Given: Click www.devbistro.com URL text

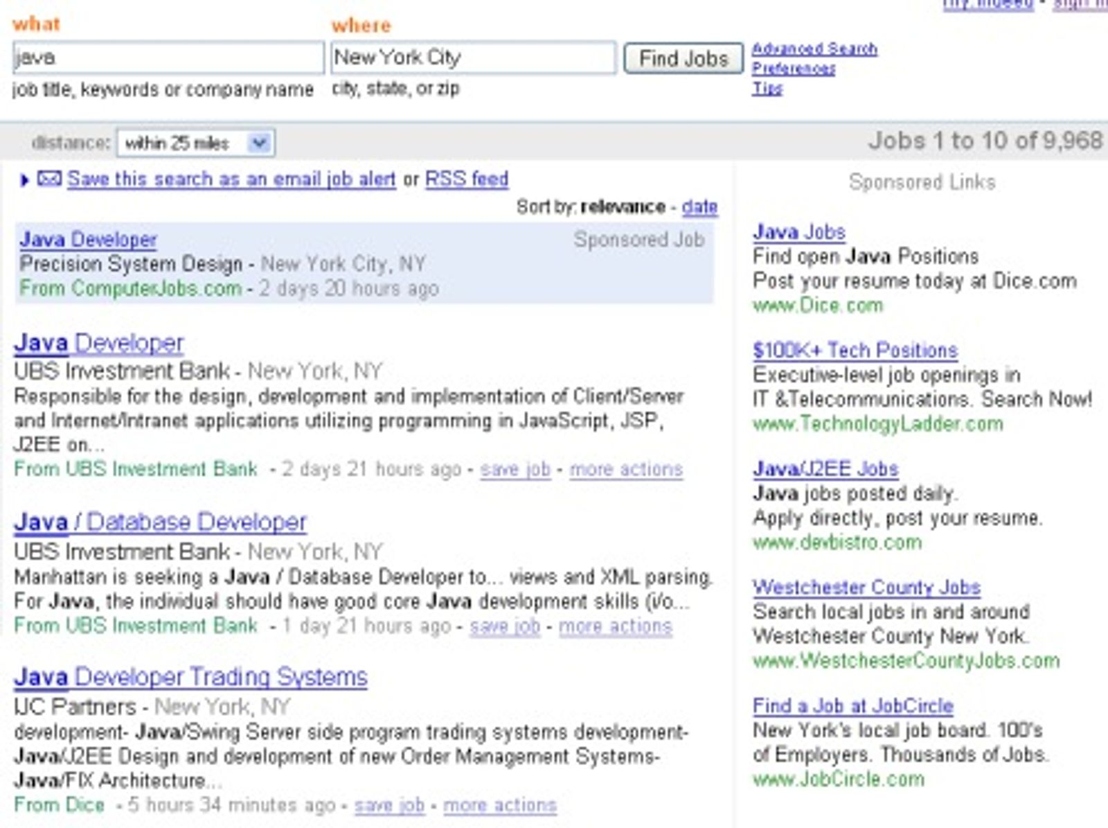Looking at the screenshot, I should click(837, 542).
